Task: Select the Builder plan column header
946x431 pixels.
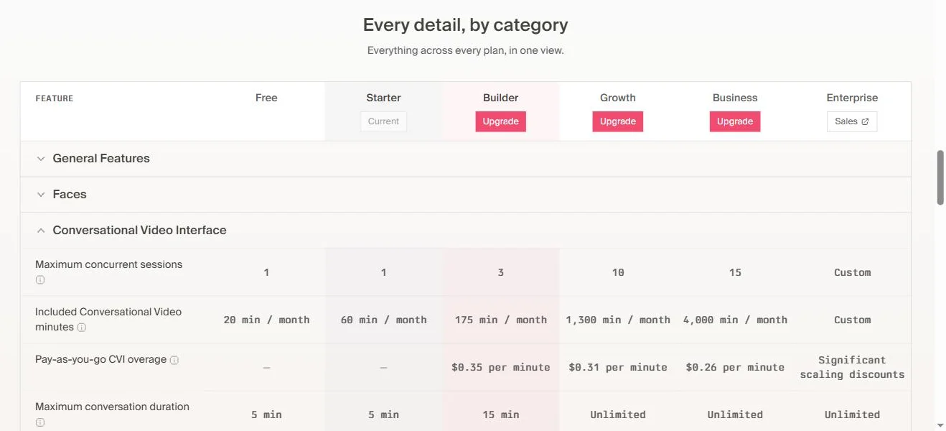Action: pyautogui.click(x=500, y=98)
